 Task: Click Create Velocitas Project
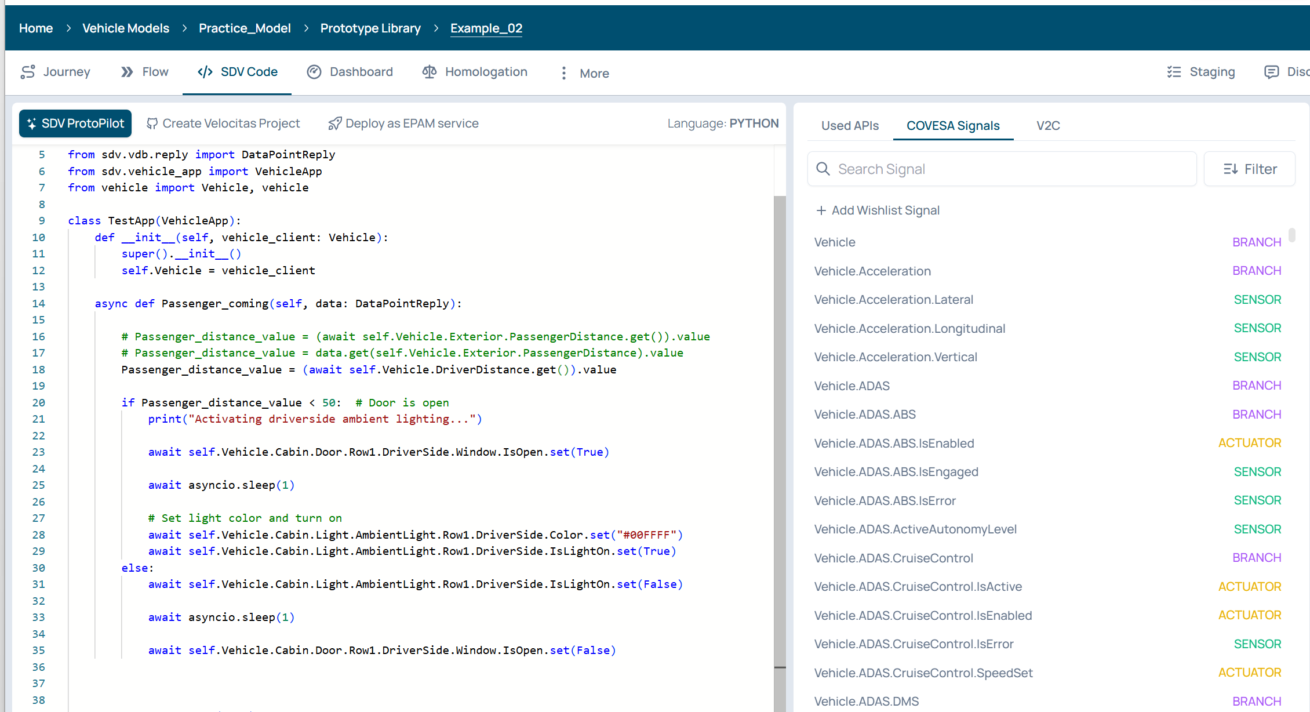point(224,123)
